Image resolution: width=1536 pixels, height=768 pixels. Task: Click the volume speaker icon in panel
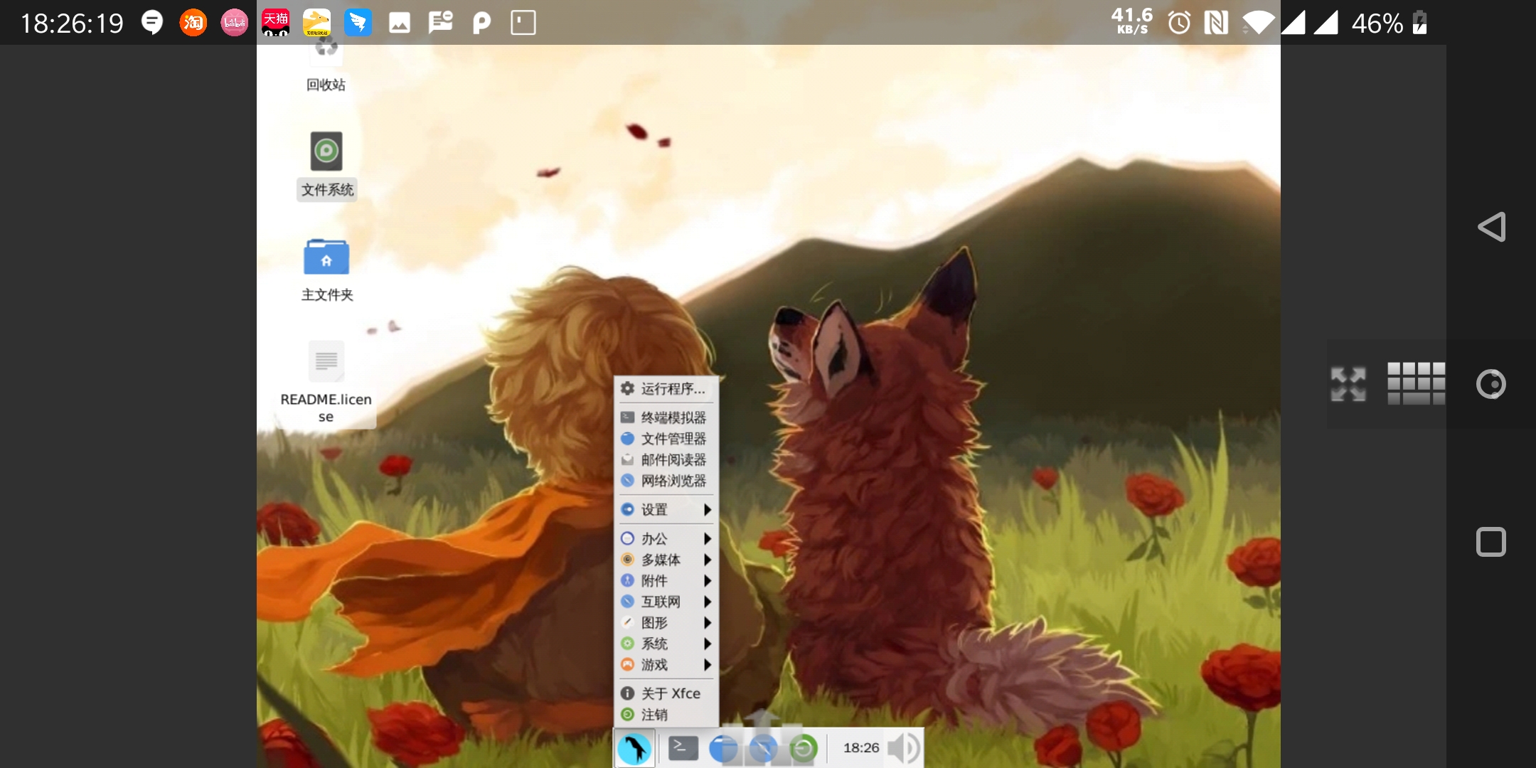pos(904,748)
